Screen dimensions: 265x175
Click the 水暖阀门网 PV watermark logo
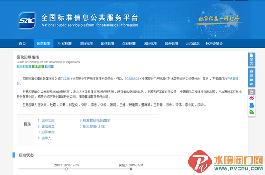tap(225, 161)
